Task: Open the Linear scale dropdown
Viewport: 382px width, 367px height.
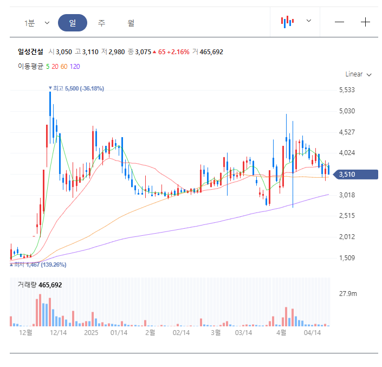Action: tap(358, 74)
